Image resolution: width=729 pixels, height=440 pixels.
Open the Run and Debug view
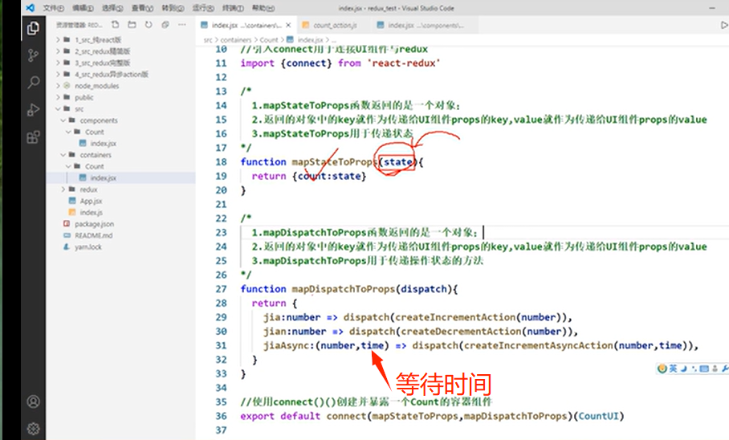pyautogui.click(x=33, y=110)
